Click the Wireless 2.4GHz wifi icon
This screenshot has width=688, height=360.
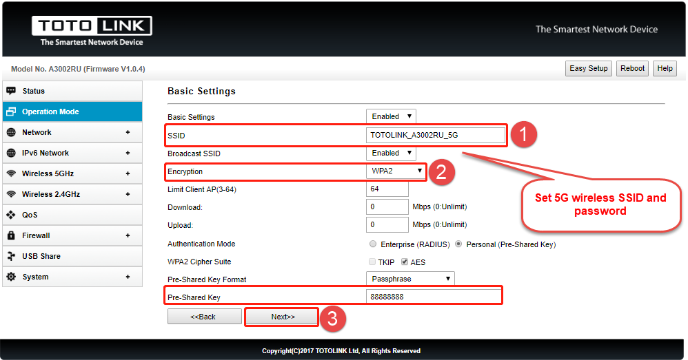(x=12, y=194)
